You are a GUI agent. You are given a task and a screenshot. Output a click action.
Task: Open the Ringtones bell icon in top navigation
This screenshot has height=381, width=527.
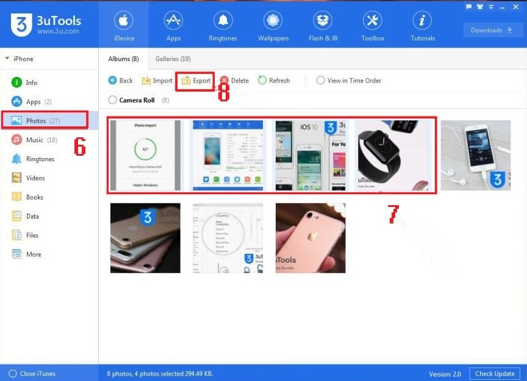coord(223,21)
